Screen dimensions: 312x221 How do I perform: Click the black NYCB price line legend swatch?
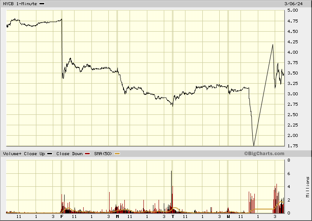point(42,4)
